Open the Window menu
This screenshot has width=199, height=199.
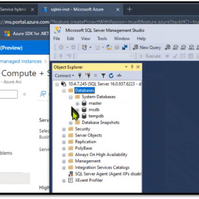pyautogui.click(x=122, y=38)
